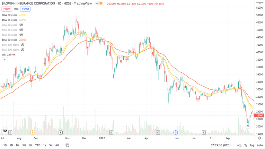The image size is (265, 149).
Task: Collapse the indicator legend with arrow
Action: 5,60
